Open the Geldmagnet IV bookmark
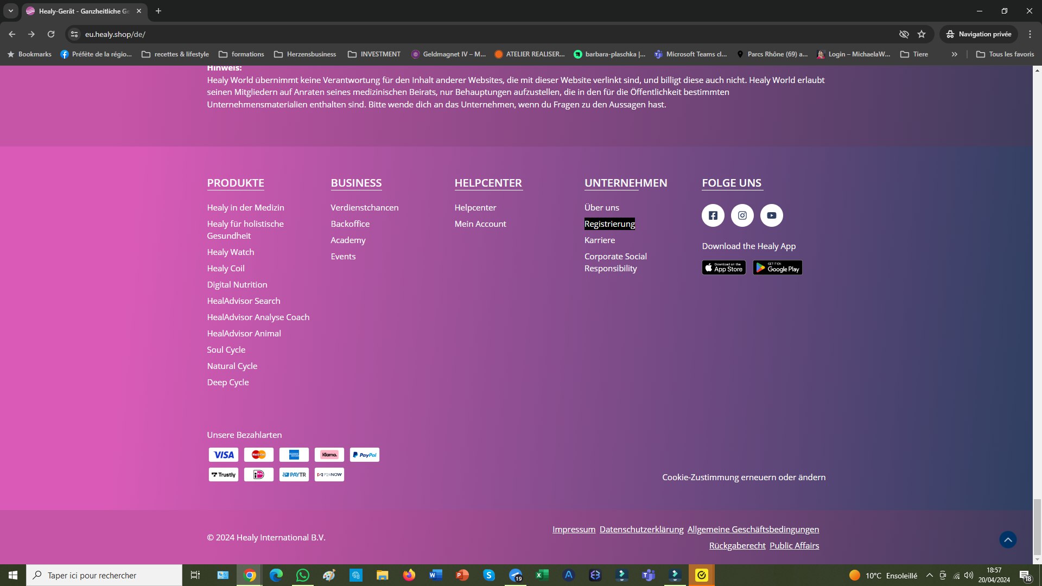Viewport: 1042px width, 586px height. [449, 54]
